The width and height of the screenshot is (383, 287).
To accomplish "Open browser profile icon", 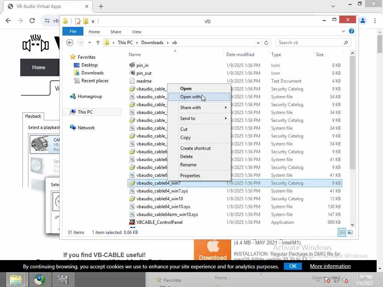I will coord(363,21).
